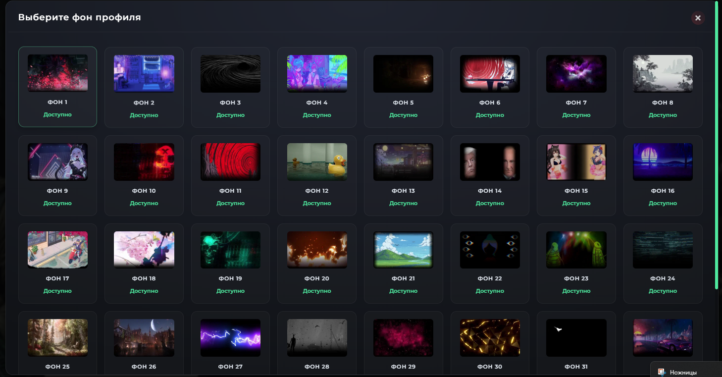Viewport: 722px width, 377px height.
Task: Choose the ФОН 20 fire thumbnail
Action: (317, 250)
